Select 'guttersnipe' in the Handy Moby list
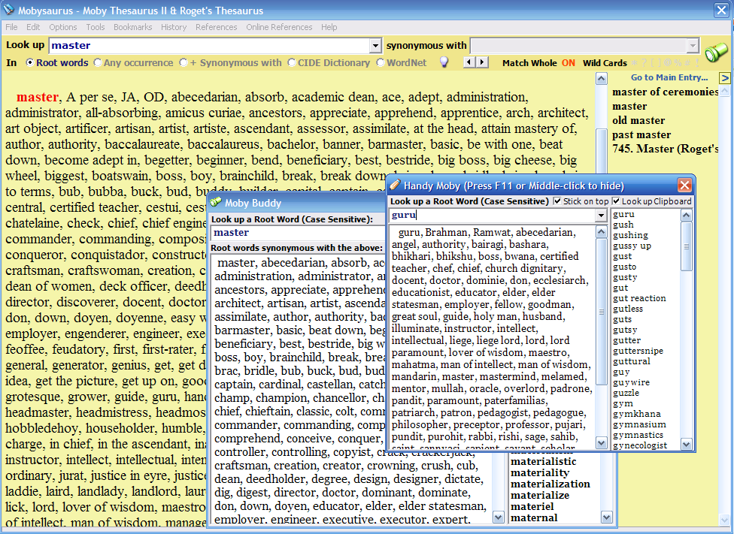This screenshot has width=734, height=534. tap(638, 351)
